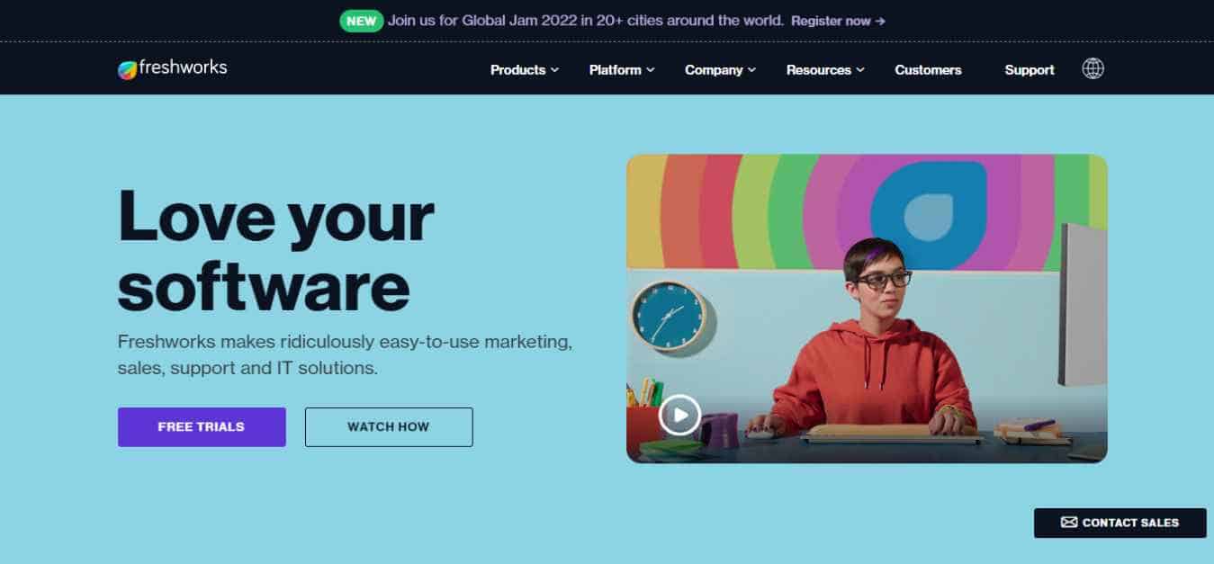Click the green NEW badge
This screenshot has width=1214, height=564.
[x=362, y=20]
